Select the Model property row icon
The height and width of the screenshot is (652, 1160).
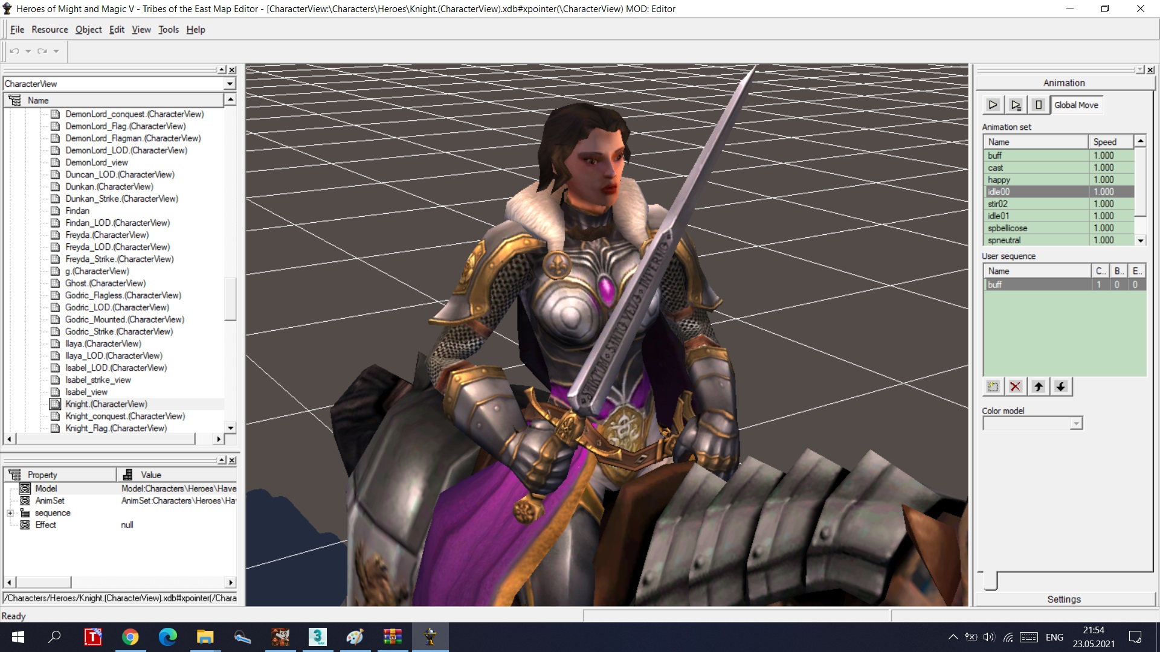(x=25, y=488)
